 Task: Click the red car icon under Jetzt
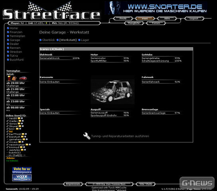click(23, 78)
